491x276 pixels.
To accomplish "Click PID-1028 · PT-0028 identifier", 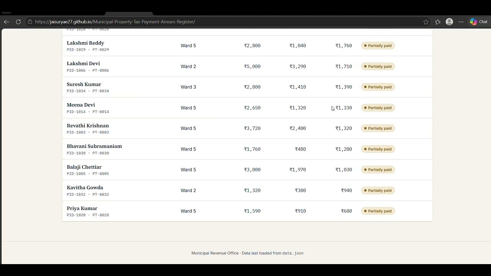I will coord(88,215).
